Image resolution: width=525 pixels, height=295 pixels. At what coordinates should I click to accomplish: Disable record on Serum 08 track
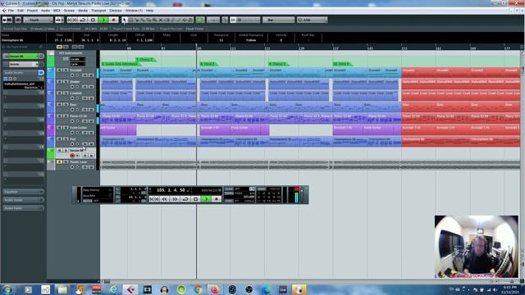pos(72,156)
